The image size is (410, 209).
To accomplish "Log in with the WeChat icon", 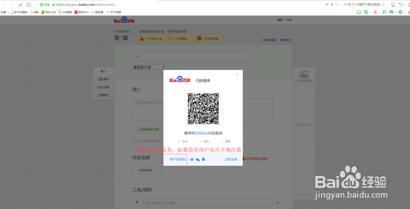I will pos(198,159).
